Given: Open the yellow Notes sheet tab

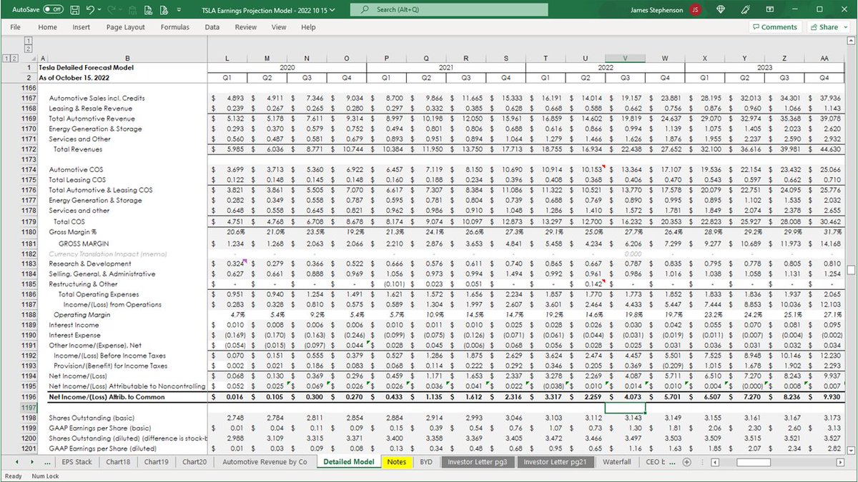Looking at the screenshot, I should 396,462.
